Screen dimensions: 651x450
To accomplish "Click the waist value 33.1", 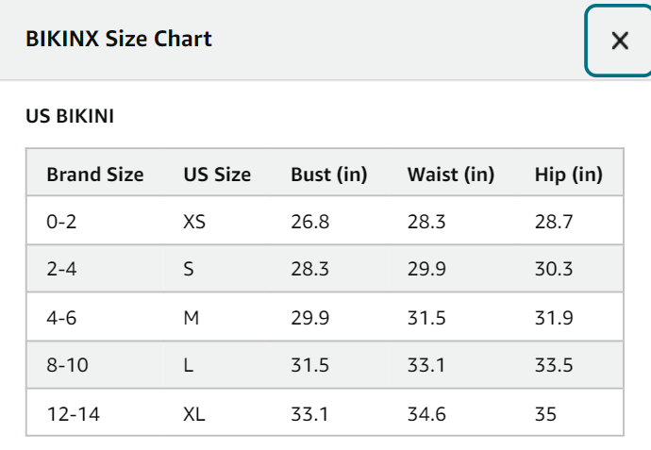I will click(426, 365).
